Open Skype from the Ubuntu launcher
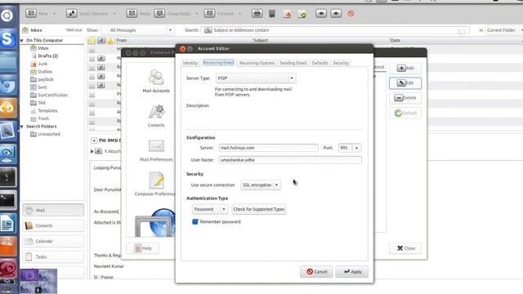The height and width of the screenshot is (294, 523). [7, 38]
